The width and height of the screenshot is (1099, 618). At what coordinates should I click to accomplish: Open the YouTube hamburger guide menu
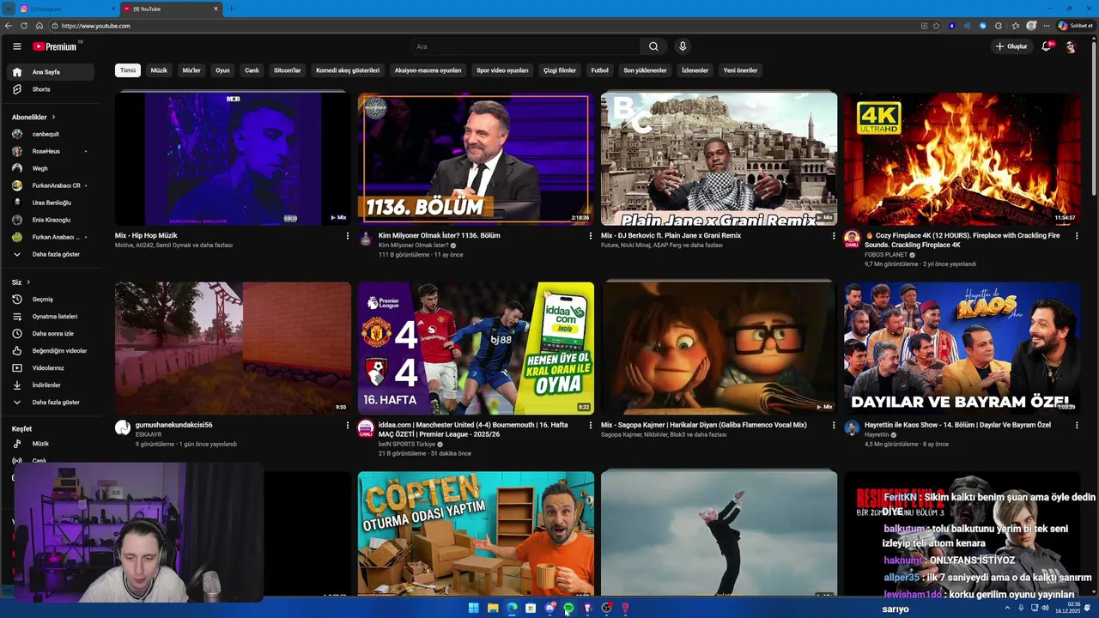(16, 46)
